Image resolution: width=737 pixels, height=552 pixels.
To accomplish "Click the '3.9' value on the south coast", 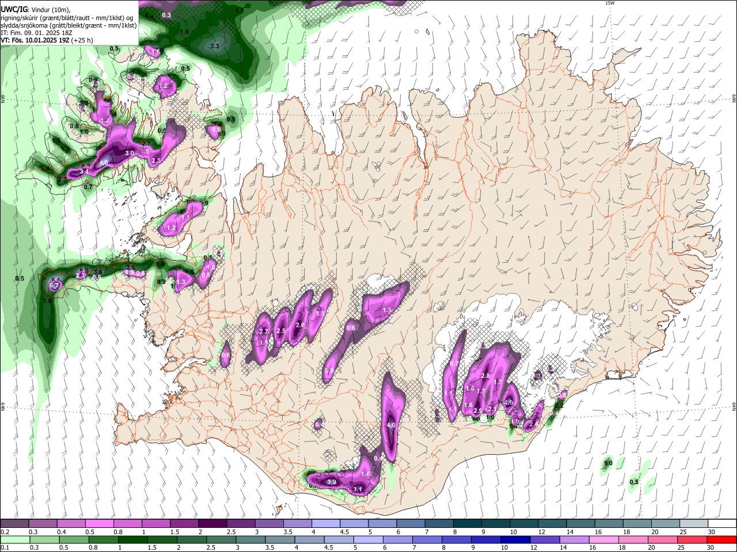I will tap(331, 482).
